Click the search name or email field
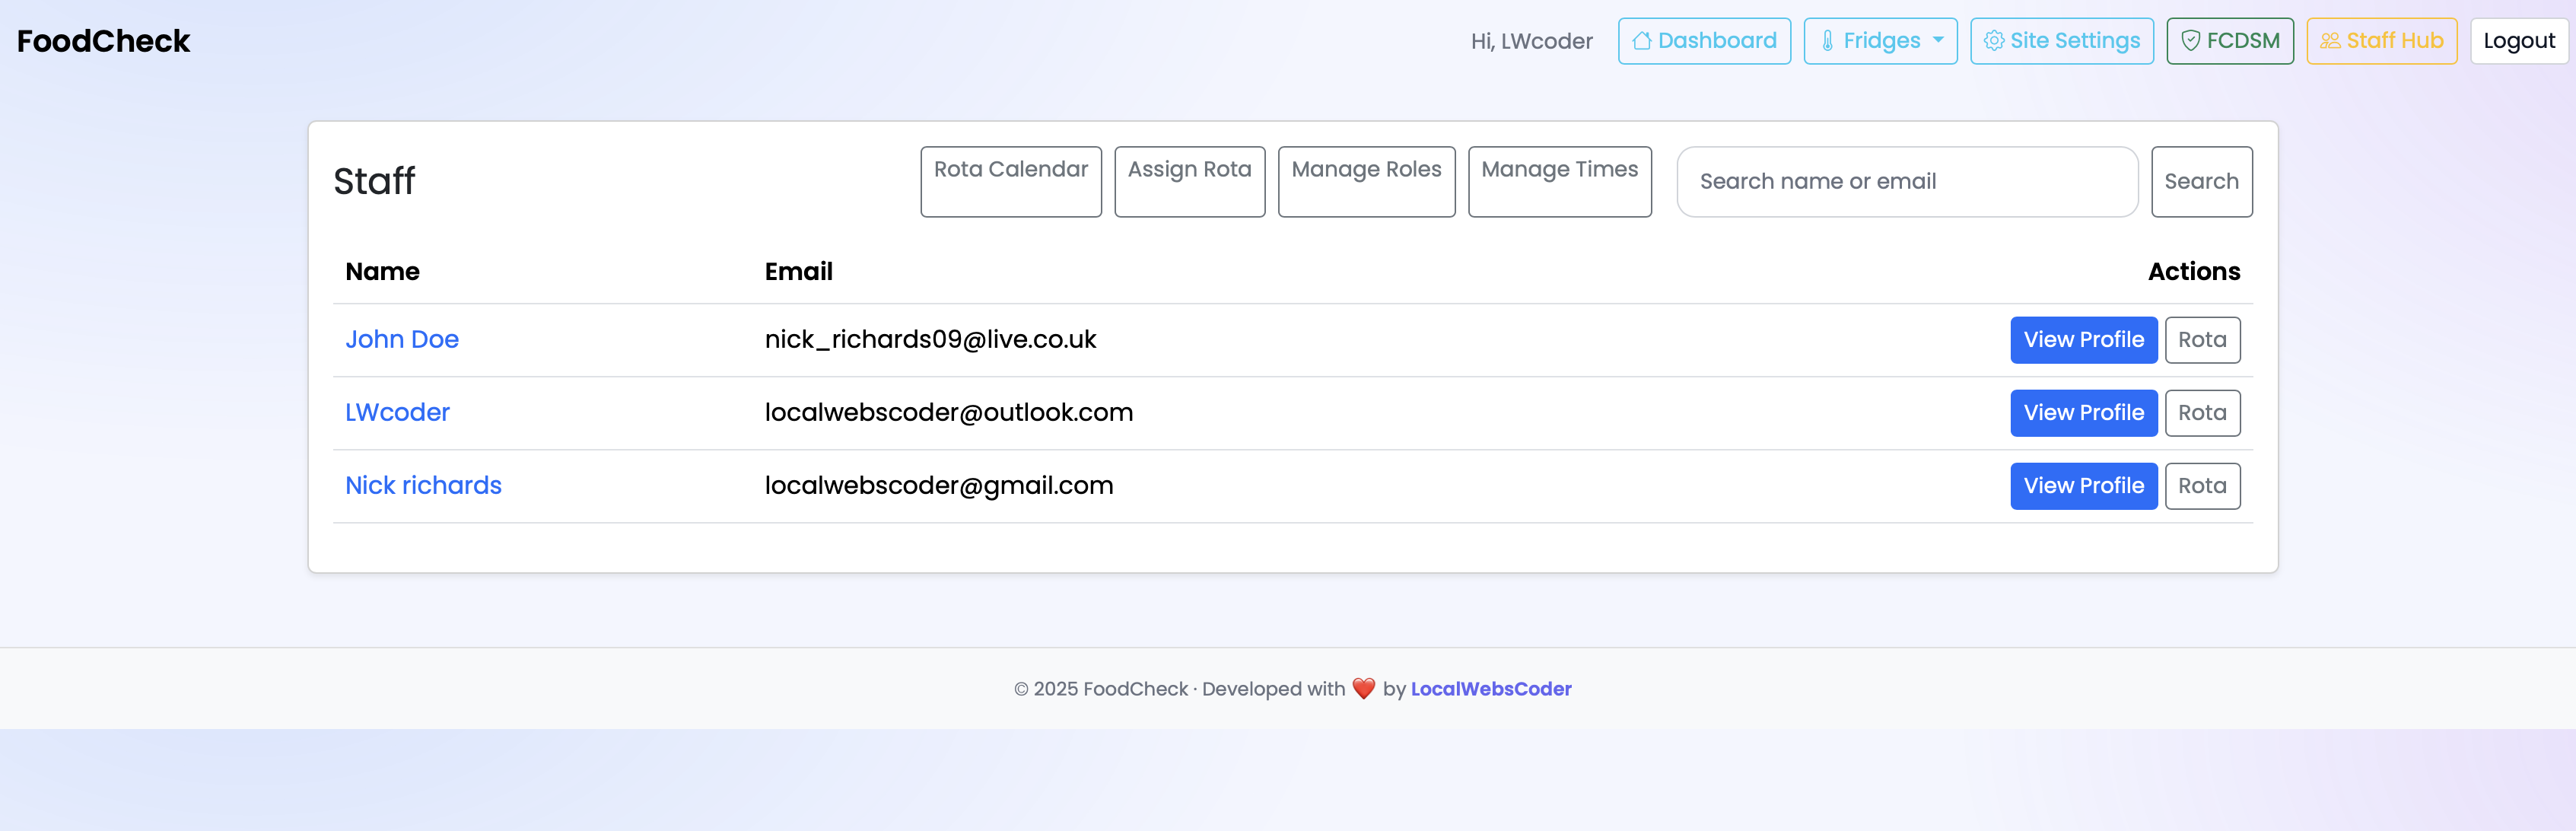 tap(1905, 181)
